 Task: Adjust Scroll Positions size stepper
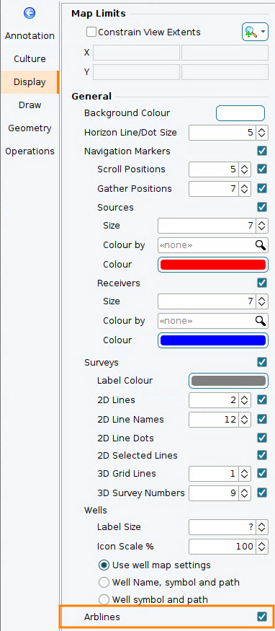[x=244, y=169]
